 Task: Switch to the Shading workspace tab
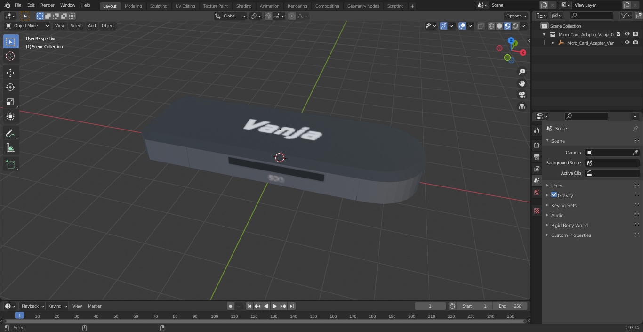click(x=244, y=6)
